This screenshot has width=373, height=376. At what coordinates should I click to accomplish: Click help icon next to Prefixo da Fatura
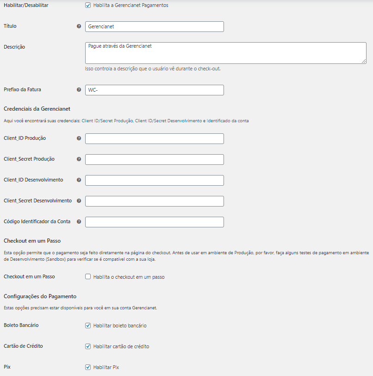pos(79,90)
